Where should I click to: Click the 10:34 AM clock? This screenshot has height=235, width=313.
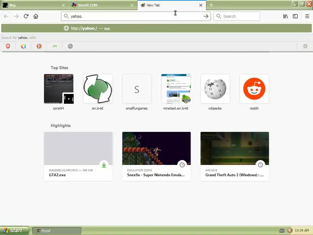tap(302, 231)
